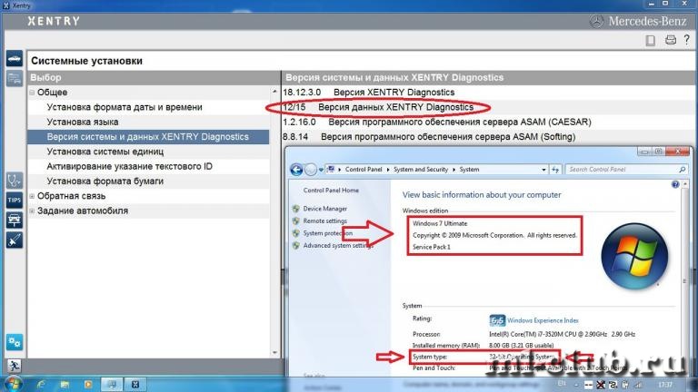Click the System and Security breadcrumb
This screenshot has height=392, width=698.
coord(421,170)
